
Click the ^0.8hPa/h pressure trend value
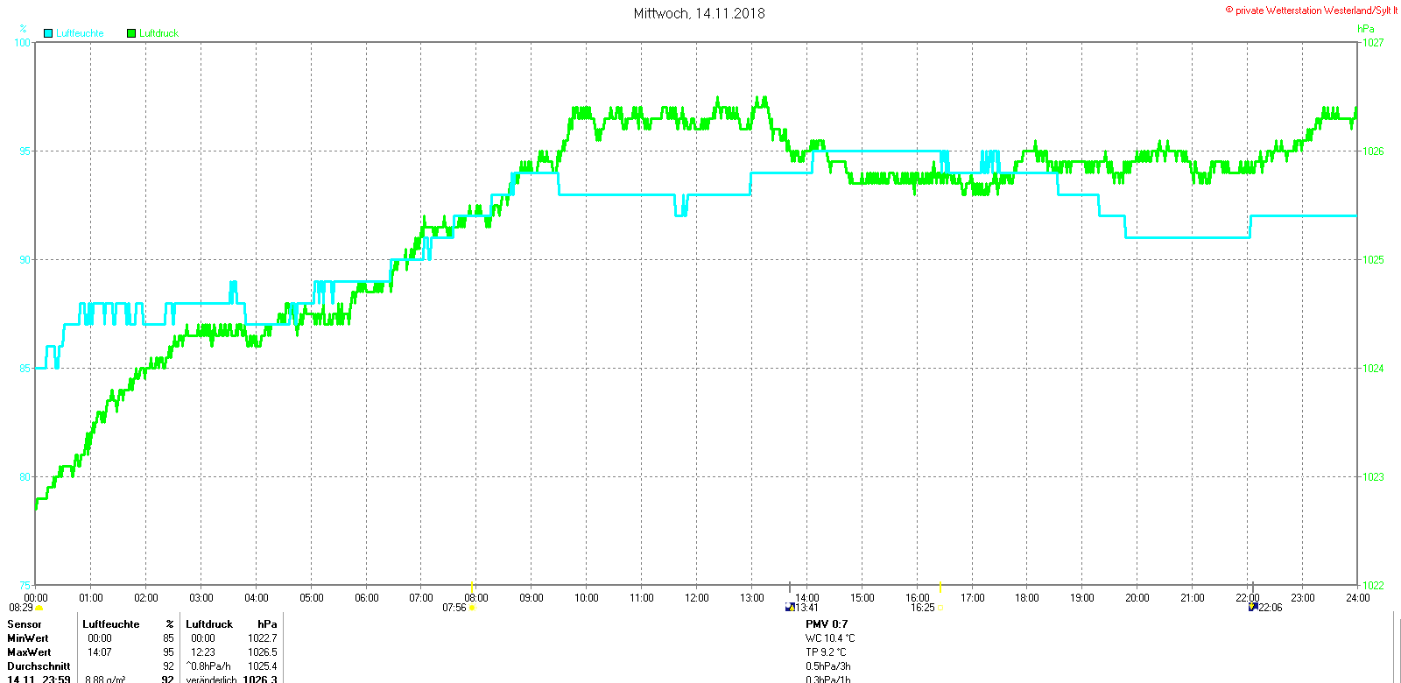click(208, 666)
